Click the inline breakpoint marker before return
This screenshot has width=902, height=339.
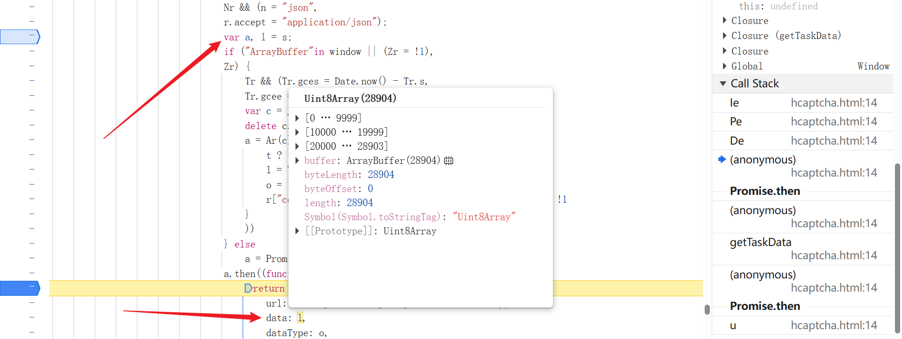click(249, 288)
